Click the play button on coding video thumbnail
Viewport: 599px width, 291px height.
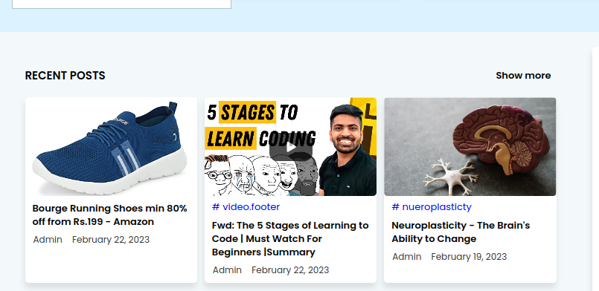tap(291, 147)
